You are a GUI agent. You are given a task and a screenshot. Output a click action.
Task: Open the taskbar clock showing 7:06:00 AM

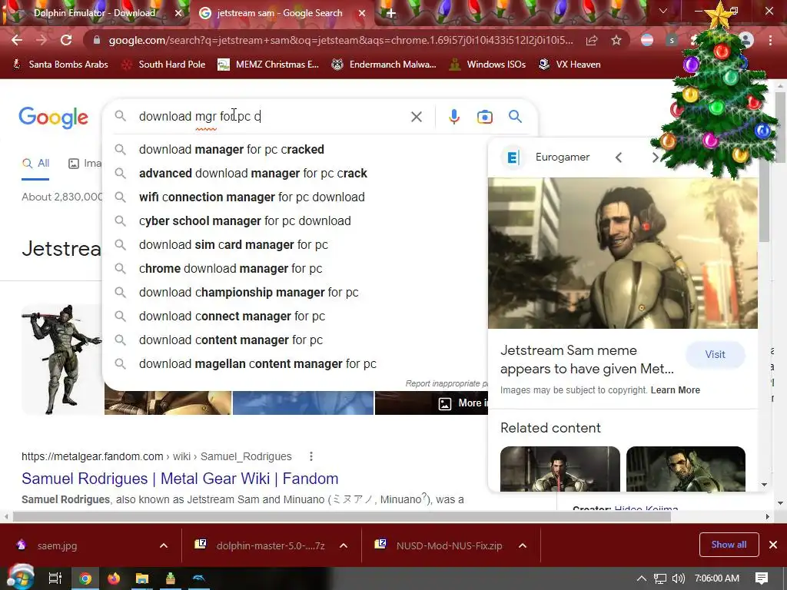[x=717, y=578]
